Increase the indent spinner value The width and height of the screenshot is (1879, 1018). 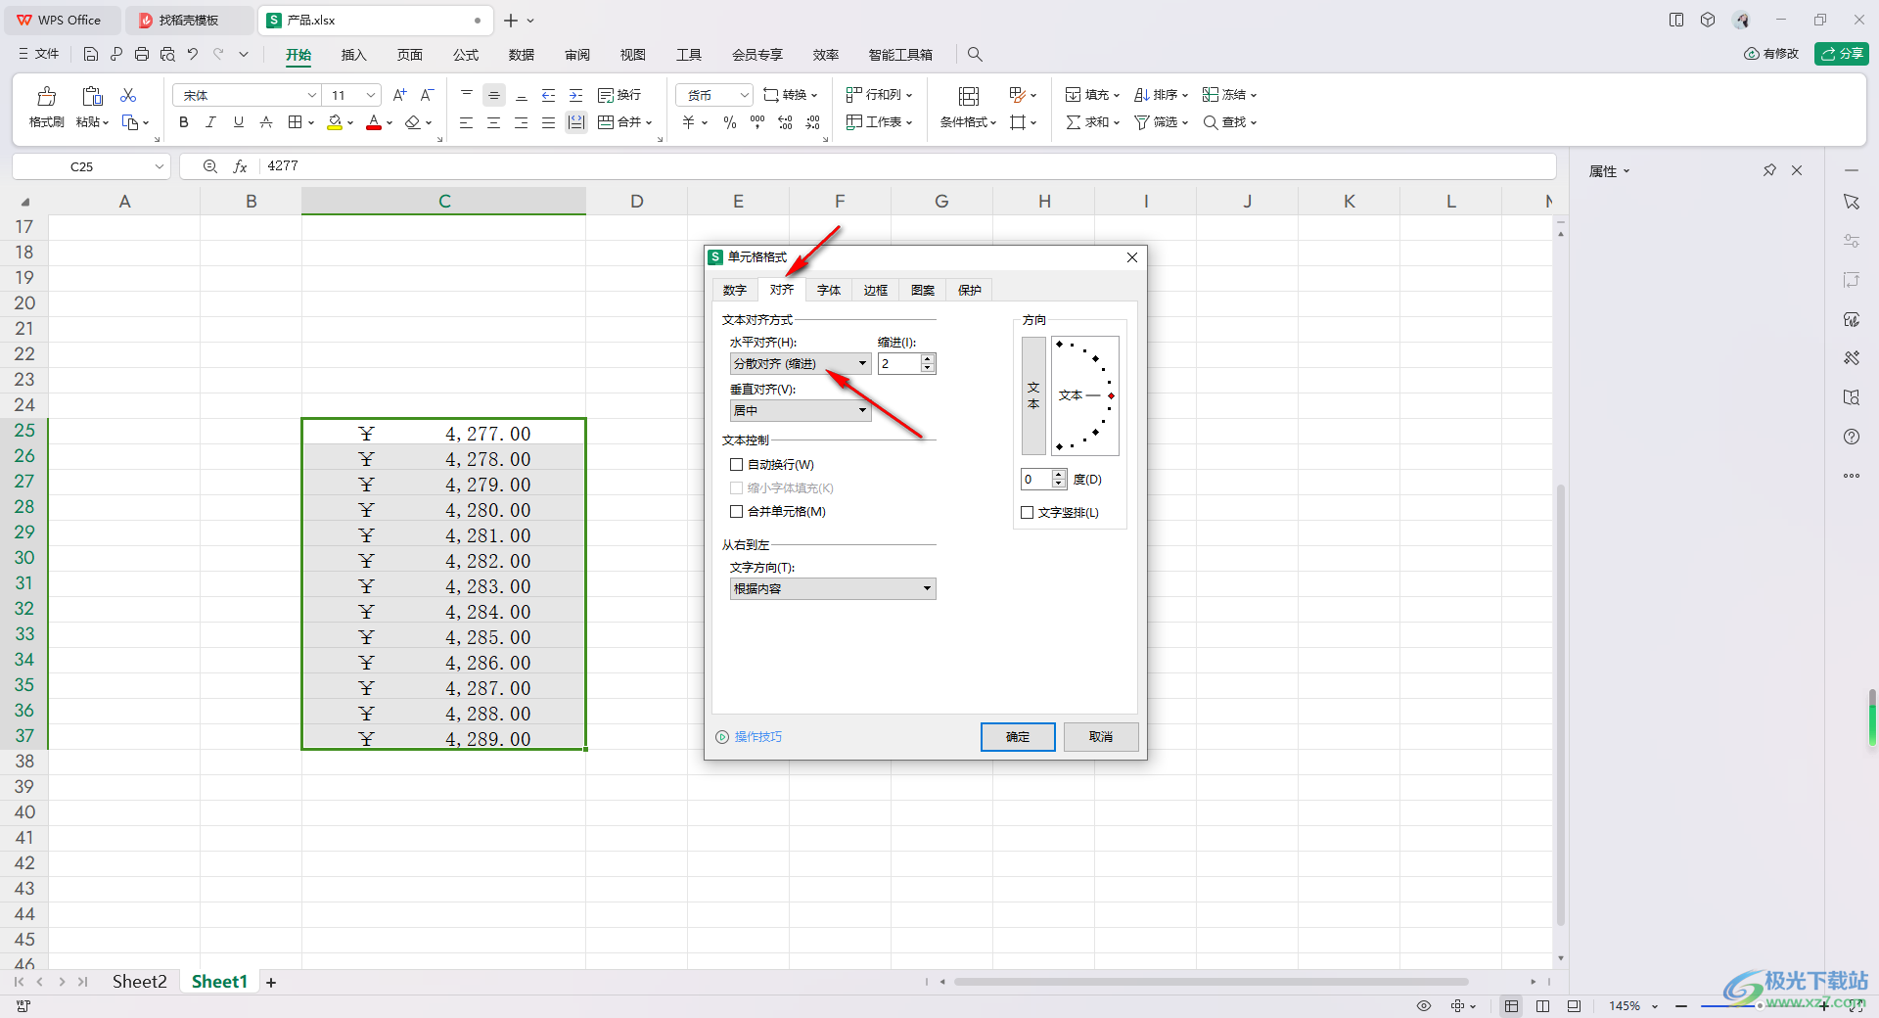(928, 359)
